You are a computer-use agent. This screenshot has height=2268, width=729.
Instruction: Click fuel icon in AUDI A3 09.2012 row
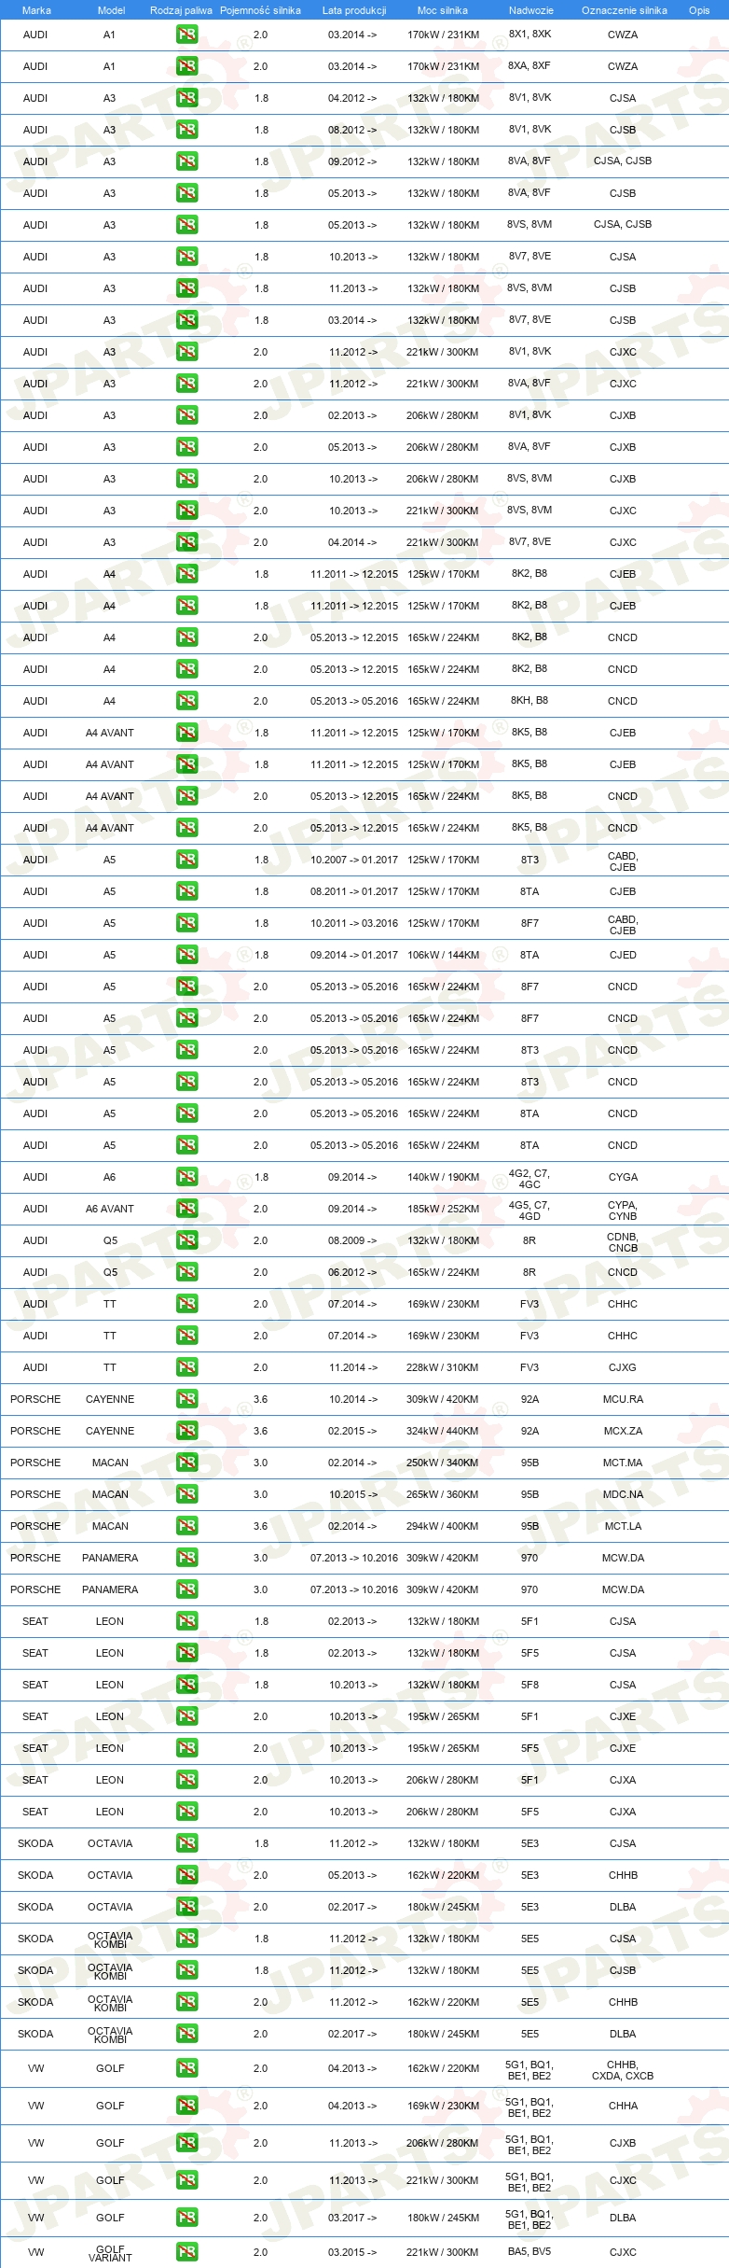pos(186,161)
